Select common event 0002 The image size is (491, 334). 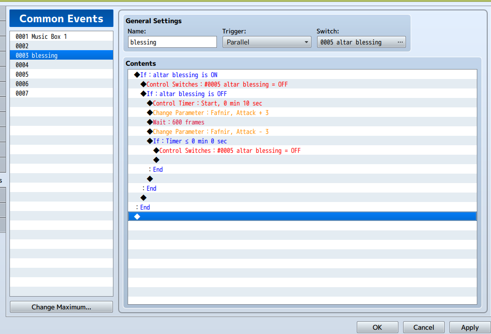(61, 46)
